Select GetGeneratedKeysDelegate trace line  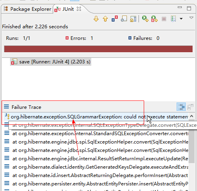[96, 167]
